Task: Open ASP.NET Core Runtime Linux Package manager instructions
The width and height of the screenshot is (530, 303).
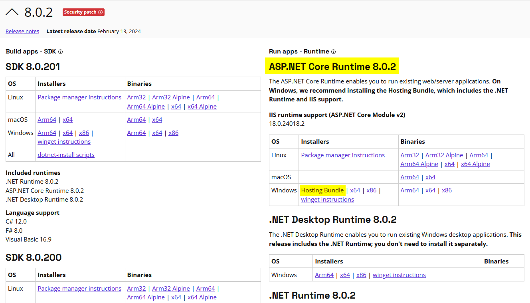Action: tap(343, 155)
